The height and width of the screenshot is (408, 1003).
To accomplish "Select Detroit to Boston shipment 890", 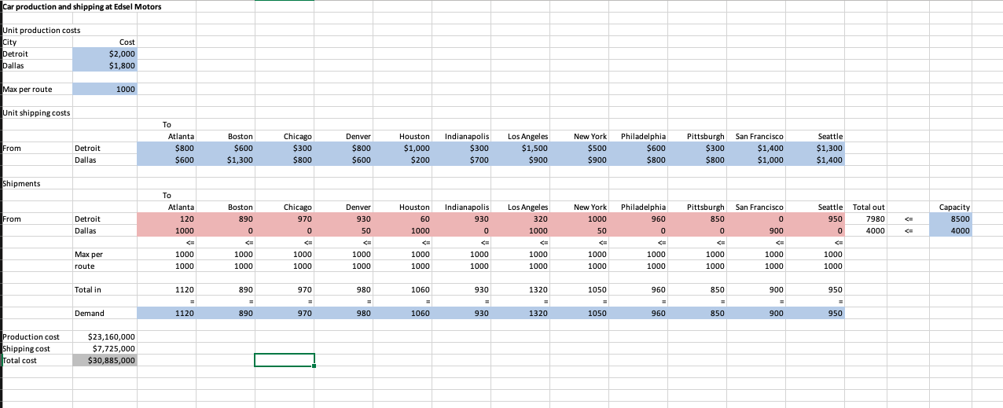I will pyautogui.click(x=226, y=219).
